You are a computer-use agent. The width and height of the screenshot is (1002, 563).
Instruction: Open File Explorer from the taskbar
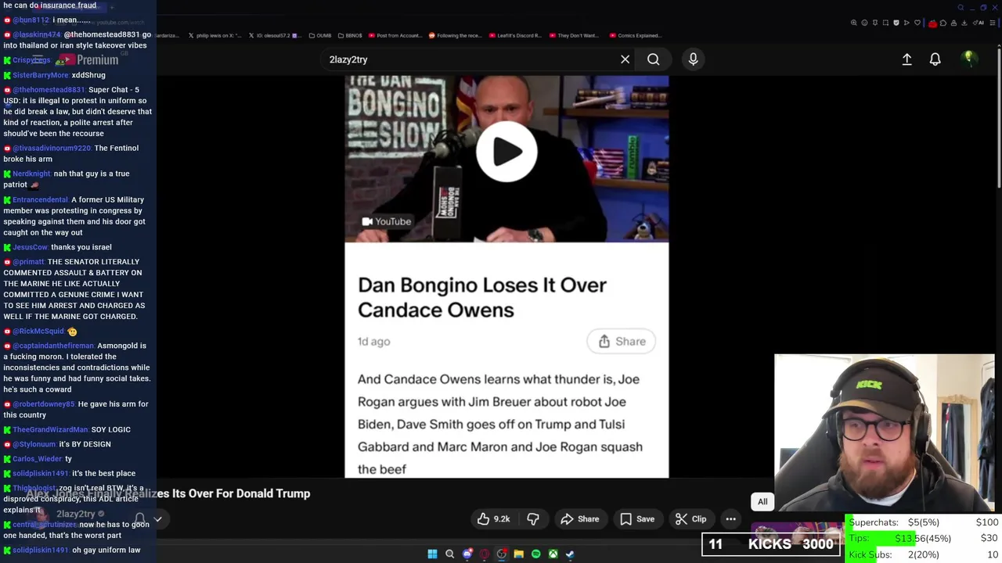[x=518, y=554]
